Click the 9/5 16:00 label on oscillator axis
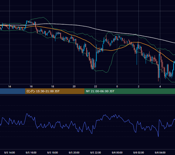 click(x=31, y=152)
